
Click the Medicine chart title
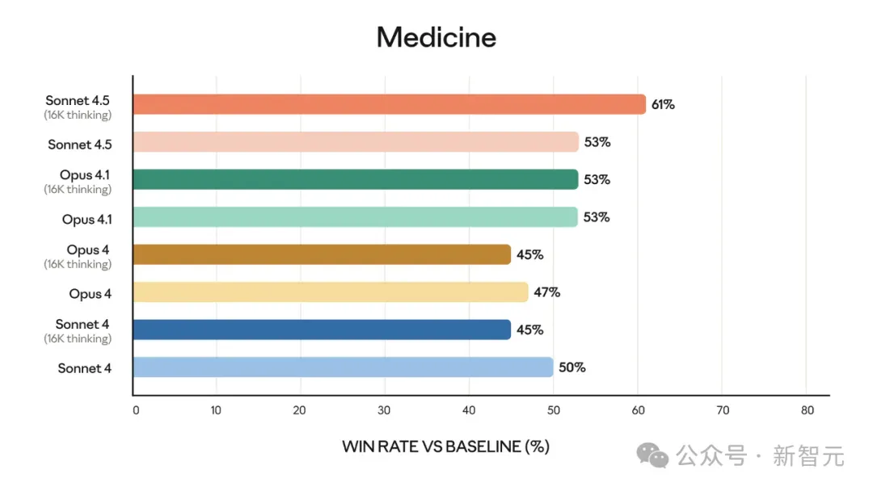[436, 37]
